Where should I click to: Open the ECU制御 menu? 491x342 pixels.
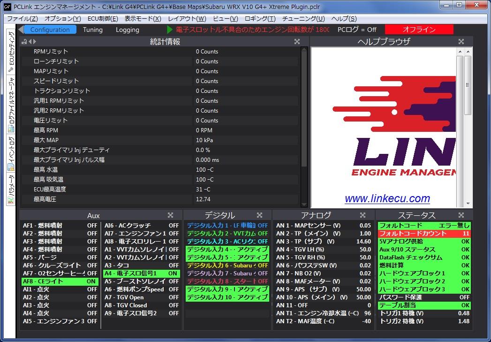(103, 19)
